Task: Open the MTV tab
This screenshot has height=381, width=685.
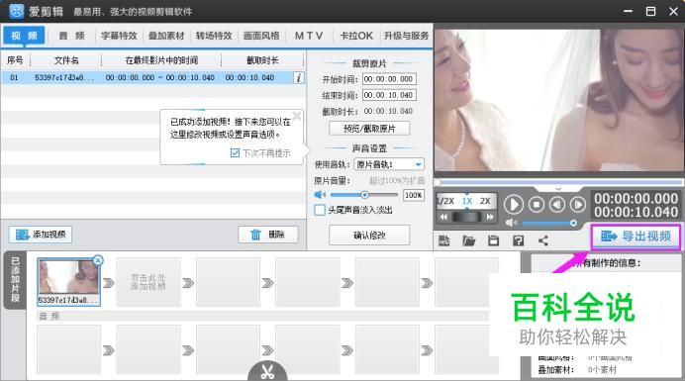Action: (x=309, y=36)
